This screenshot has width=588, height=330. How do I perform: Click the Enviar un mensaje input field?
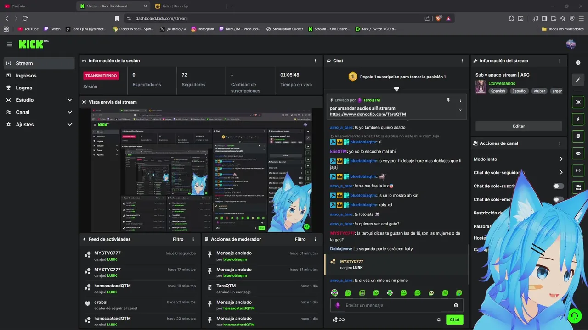396,305
